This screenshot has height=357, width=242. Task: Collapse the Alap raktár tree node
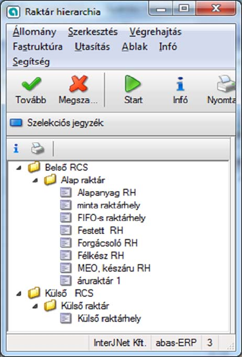tap(35, 181)
